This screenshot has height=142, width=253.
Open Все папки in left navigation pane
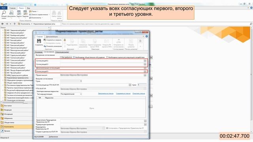16,106
